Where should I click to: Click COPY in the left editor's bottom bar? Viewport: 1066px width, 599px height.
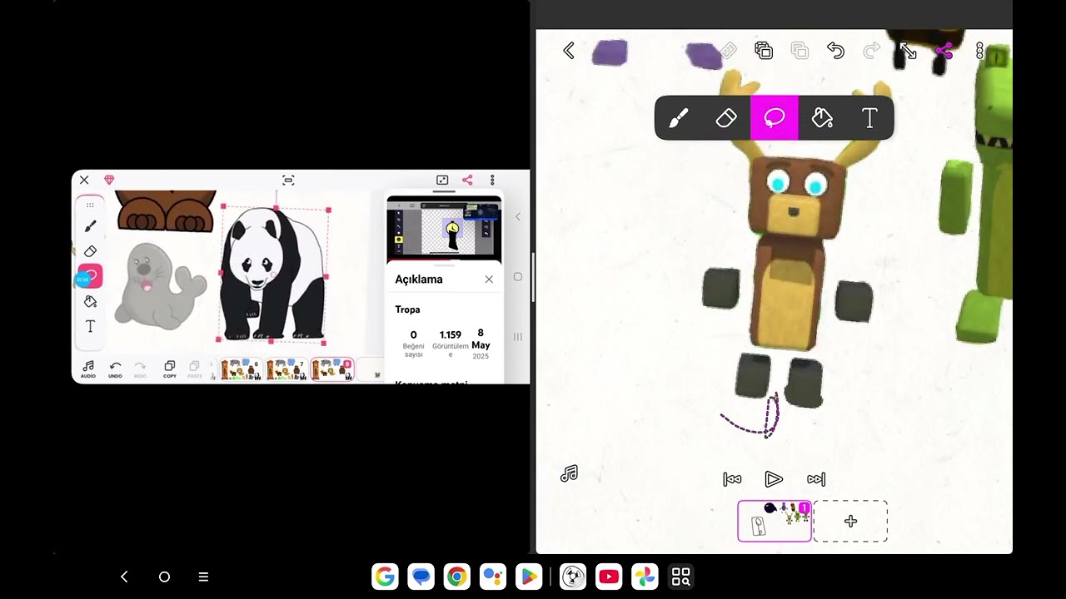tap(169, 369)
